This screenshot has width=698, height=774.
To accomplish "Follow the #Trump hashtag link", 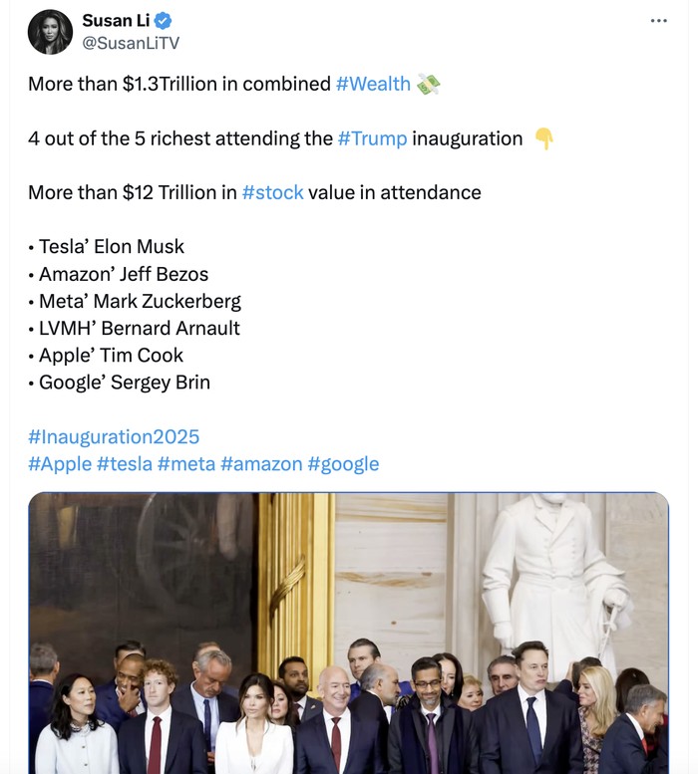I will tap(372, 138).
